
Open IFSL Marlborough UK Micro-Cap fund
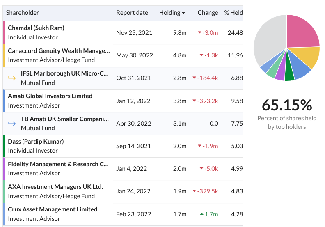(64, 73)
